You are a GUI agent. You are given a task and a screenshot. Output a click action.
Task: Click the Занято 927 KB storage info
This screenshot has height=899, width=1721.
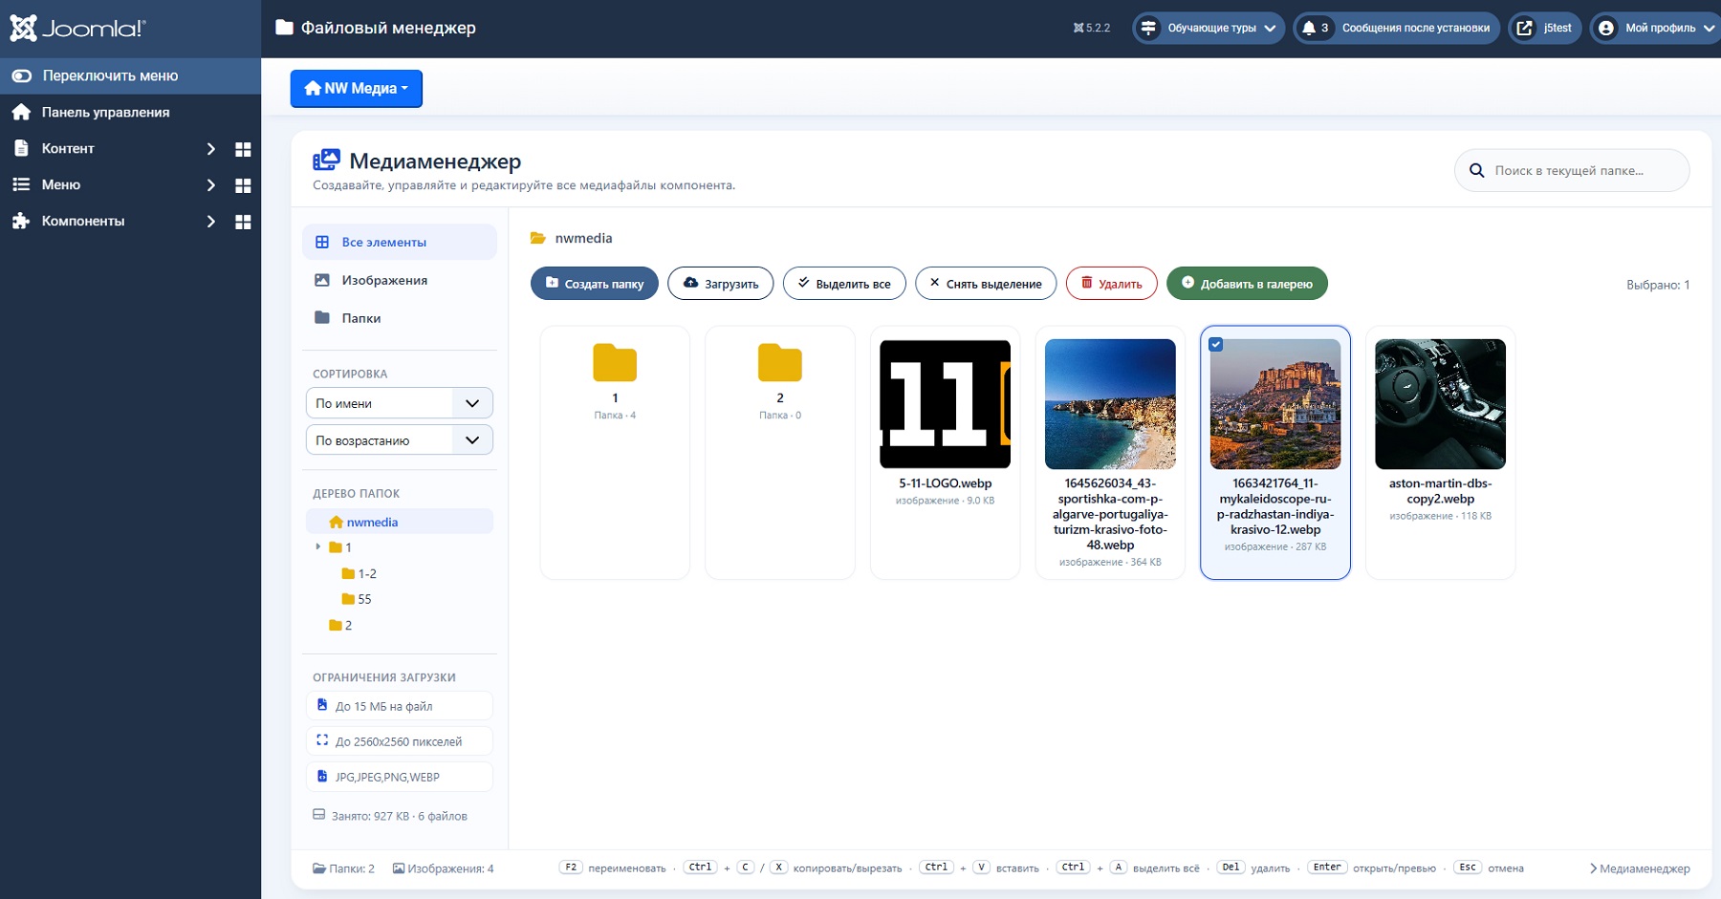[390, 816]
